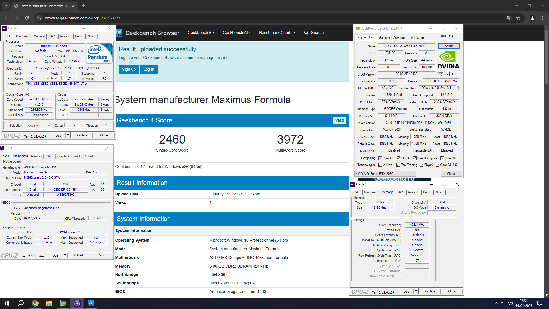Click Validate in the top CPU-Z window

[x=82, y=135]
